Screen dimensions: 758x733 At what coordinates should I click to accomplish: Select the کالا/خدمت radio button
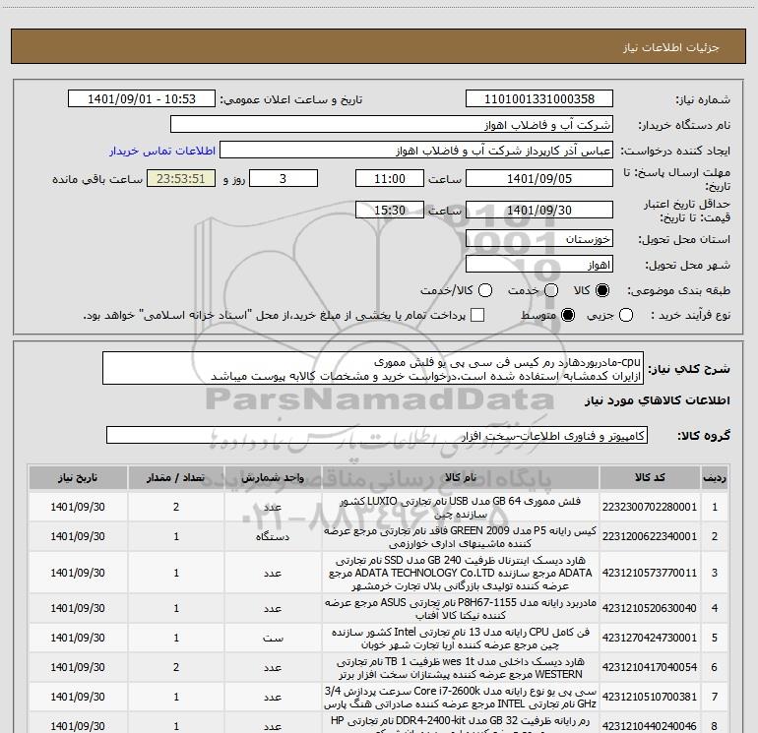click(x=485, y=290)
